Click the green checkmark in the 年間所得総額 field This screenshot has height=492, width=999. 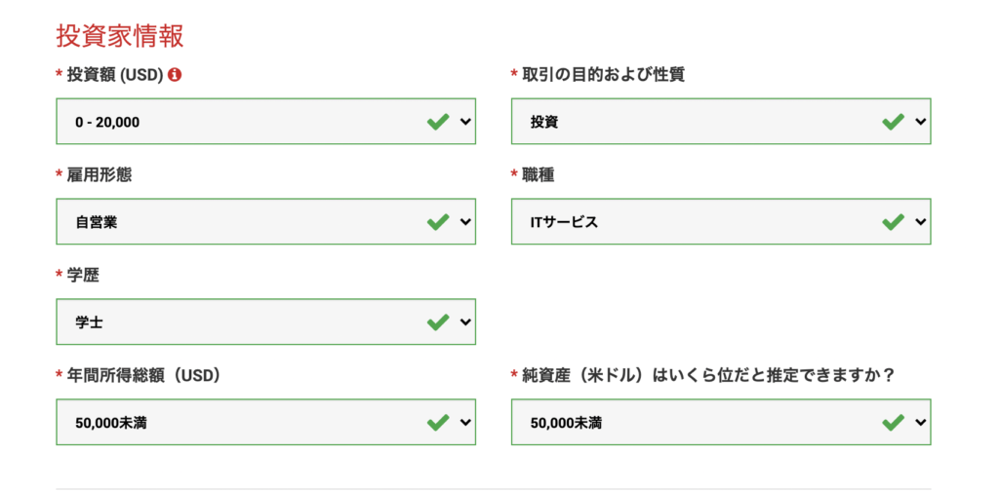(438, 422)
